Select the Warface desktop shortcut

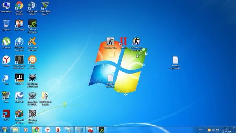pos(19,79)
